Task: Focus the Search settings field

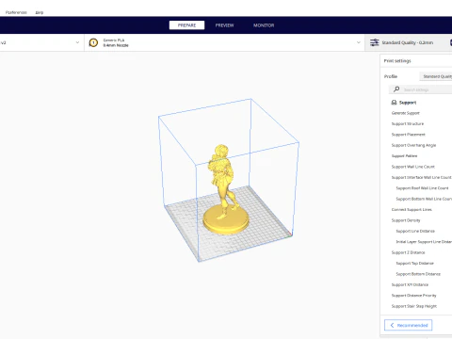Action: [421, 89]
